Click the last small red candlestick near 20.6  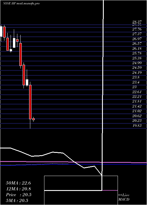pyautogui.click(x=34, y=119)
